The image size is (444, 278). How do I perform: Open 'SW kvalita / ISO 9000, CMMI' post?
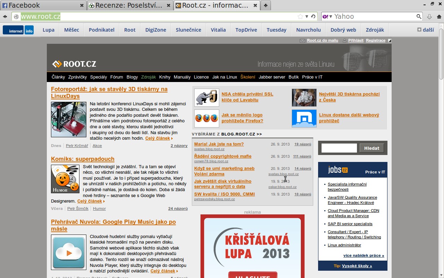[224, 194]
